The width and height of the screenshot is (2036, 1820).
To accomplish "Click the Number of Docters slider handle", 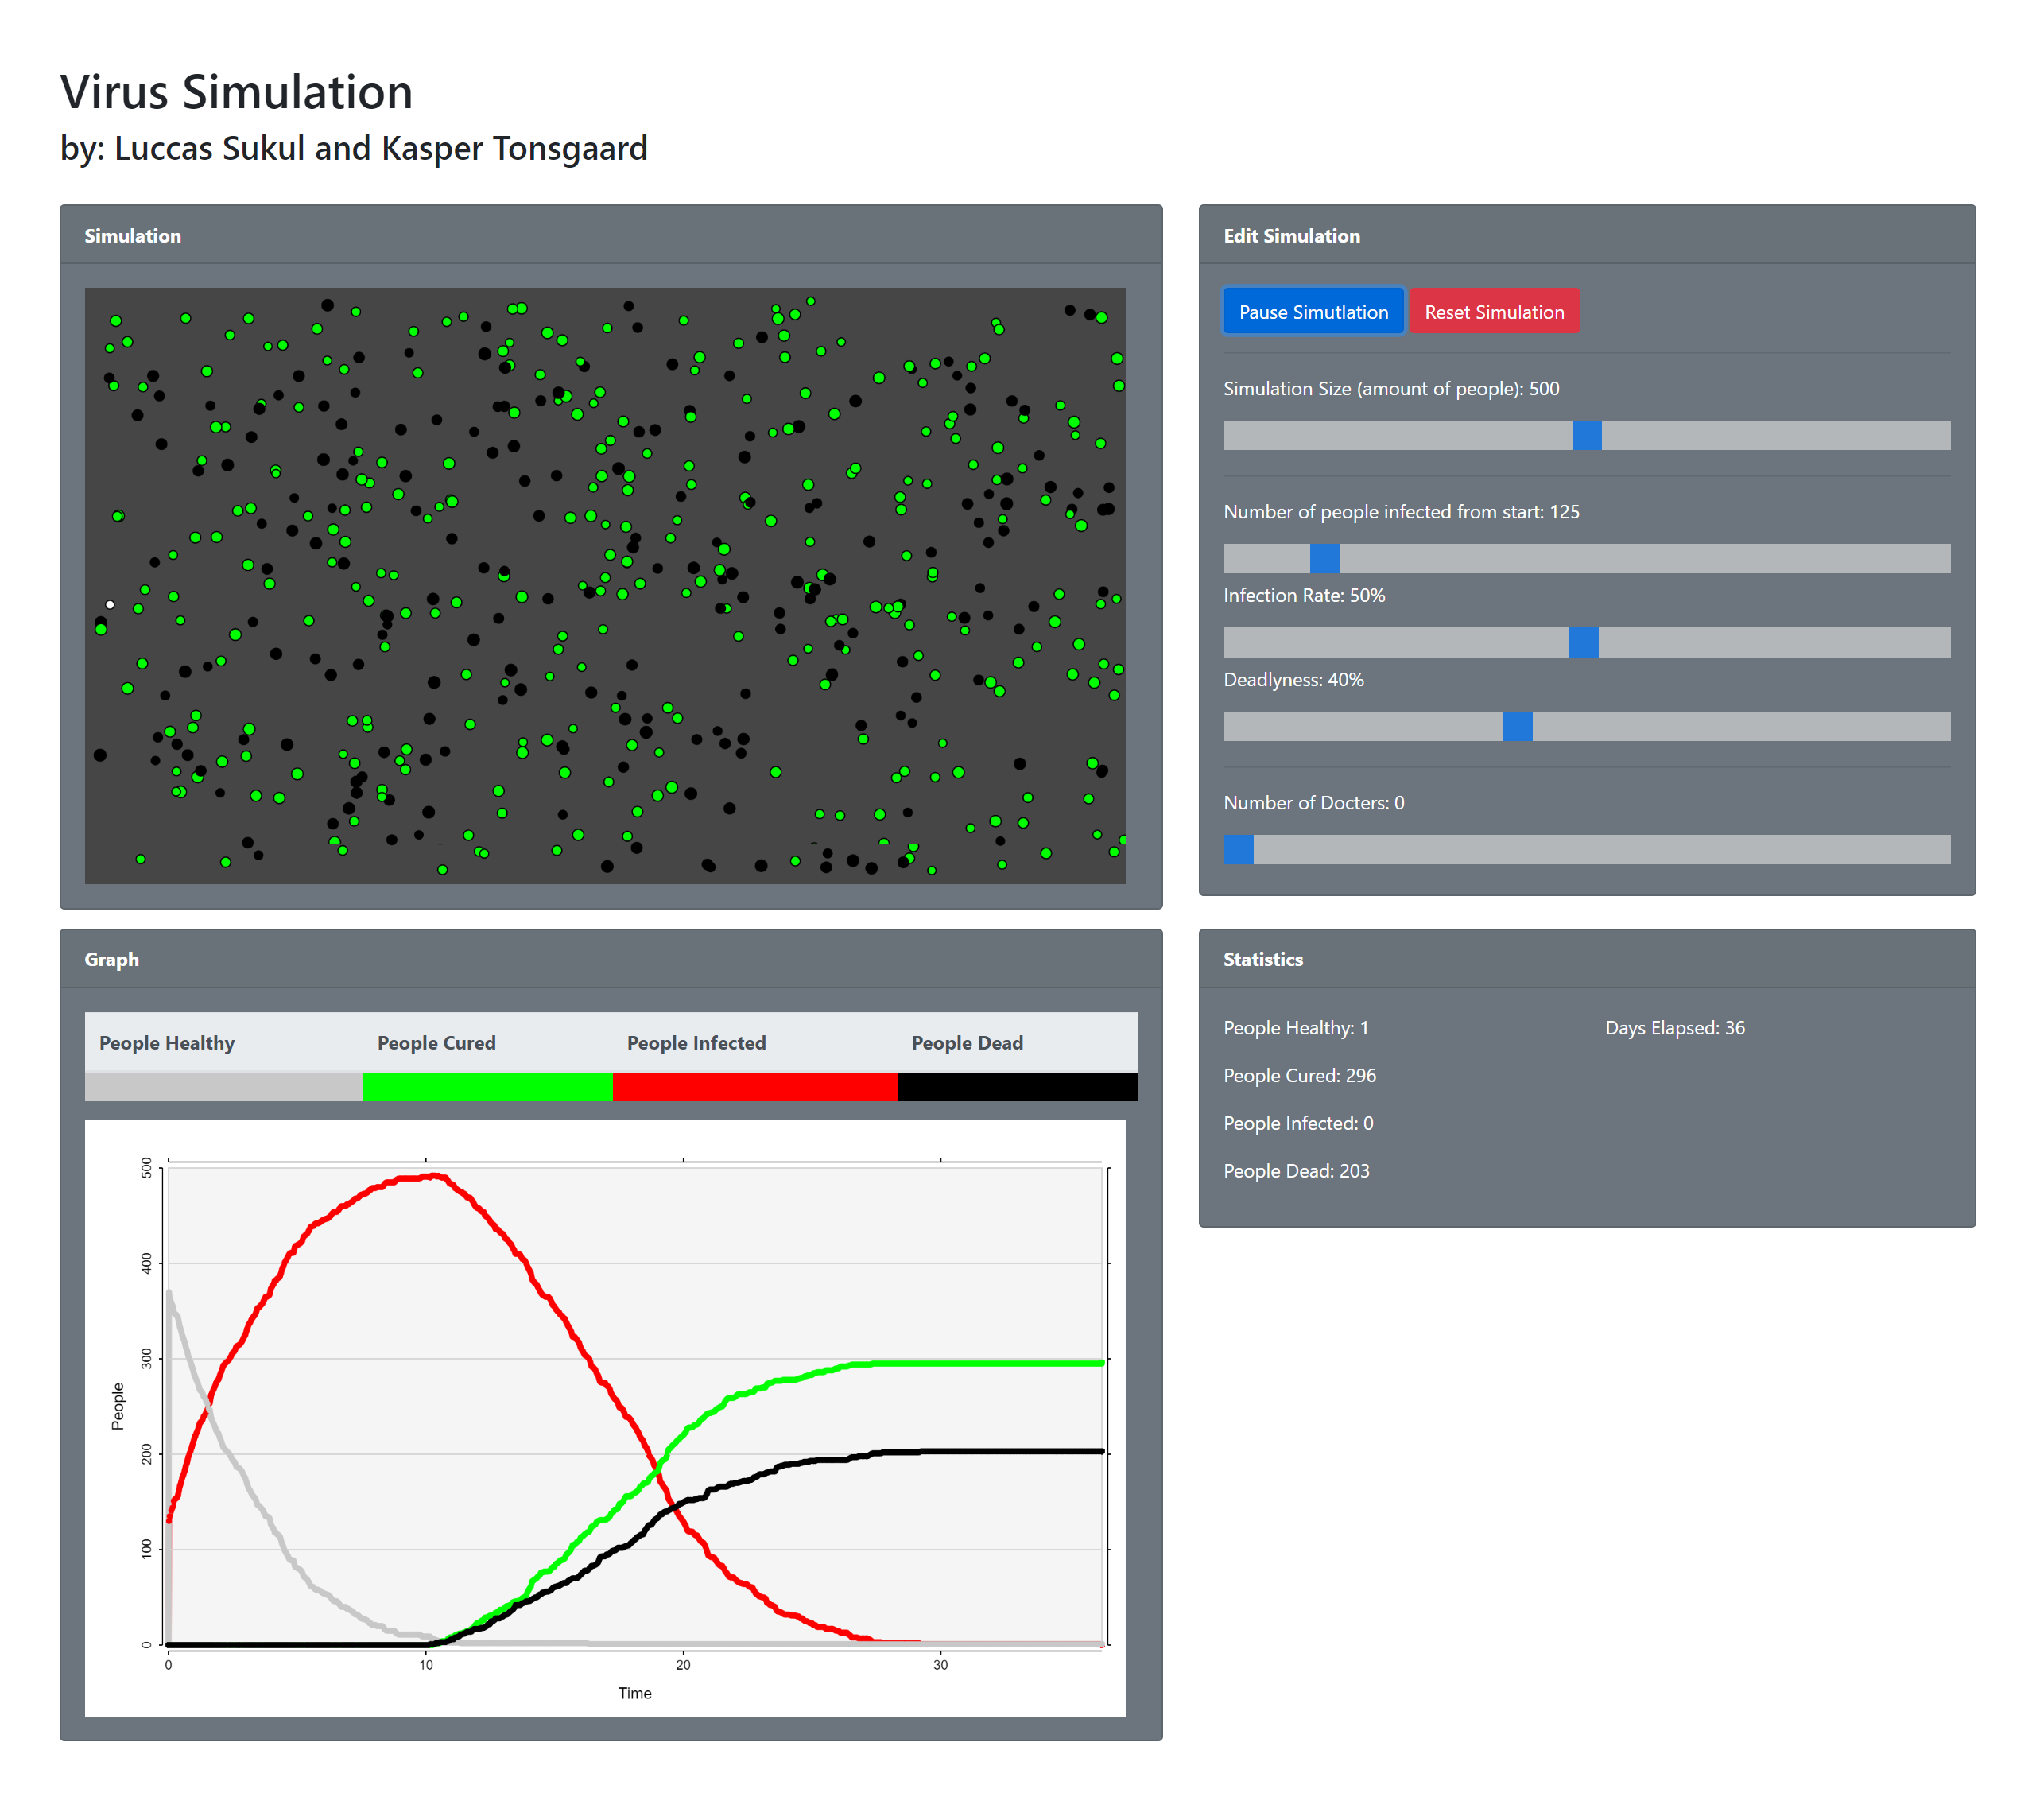I will coord(1238,849).
